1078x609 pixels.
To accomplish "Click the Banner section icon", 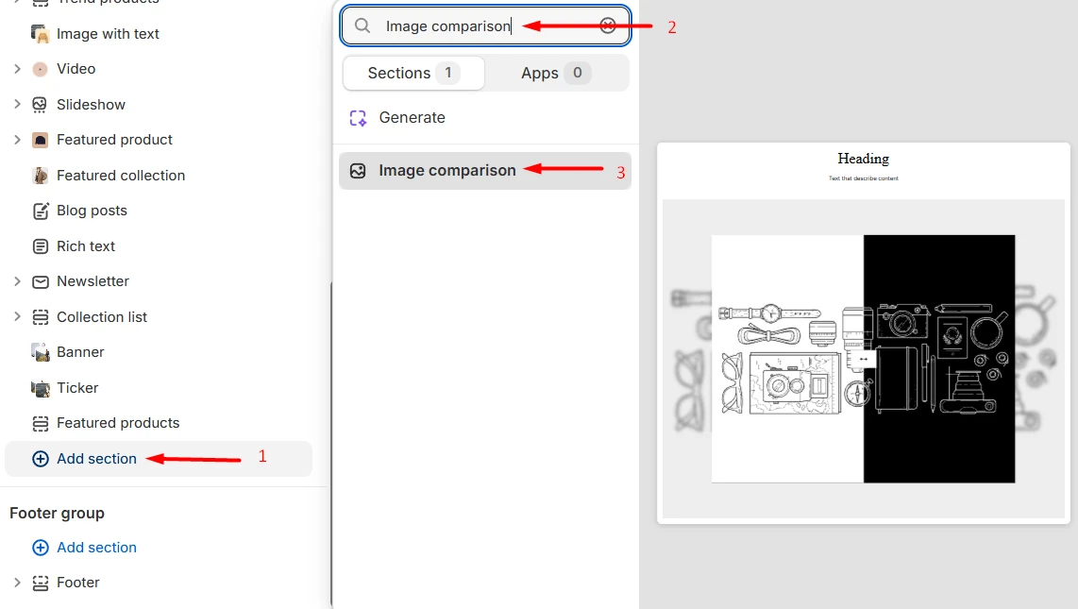I will click(x=41, y=352).
